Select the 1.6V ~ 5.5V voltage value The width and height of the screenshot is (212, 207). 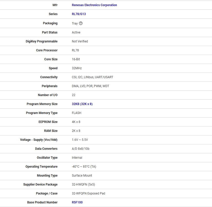[80, 140]
